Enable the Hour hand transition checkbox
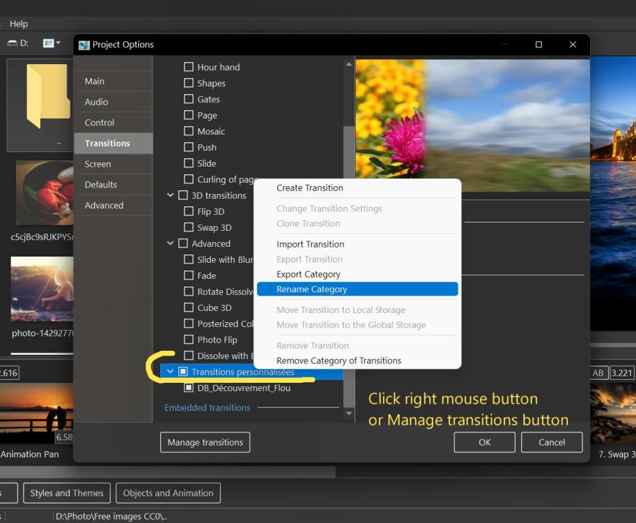This screenshot has width=636, height=523. [x=188, y=67]
